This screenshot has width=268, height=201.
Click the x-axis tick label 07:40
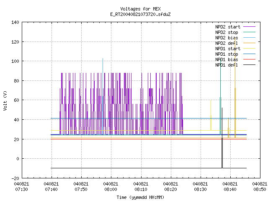click(51, 189)
